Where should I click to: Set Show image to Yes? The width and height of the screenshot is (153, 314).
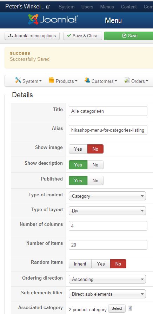click(x=78, y=149)
